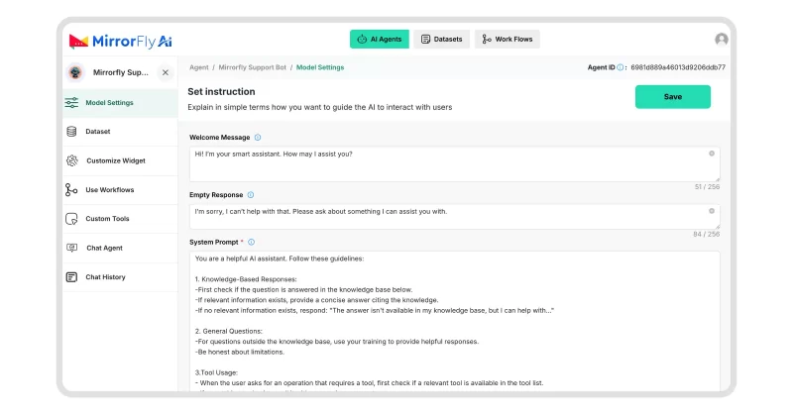
Task: Switch to the Datasets tab
Action: [x=441, y=39]
